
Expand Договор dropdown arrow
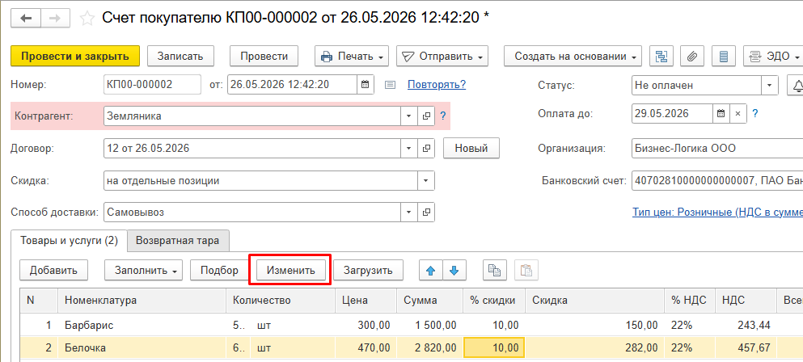click(408, 149)
